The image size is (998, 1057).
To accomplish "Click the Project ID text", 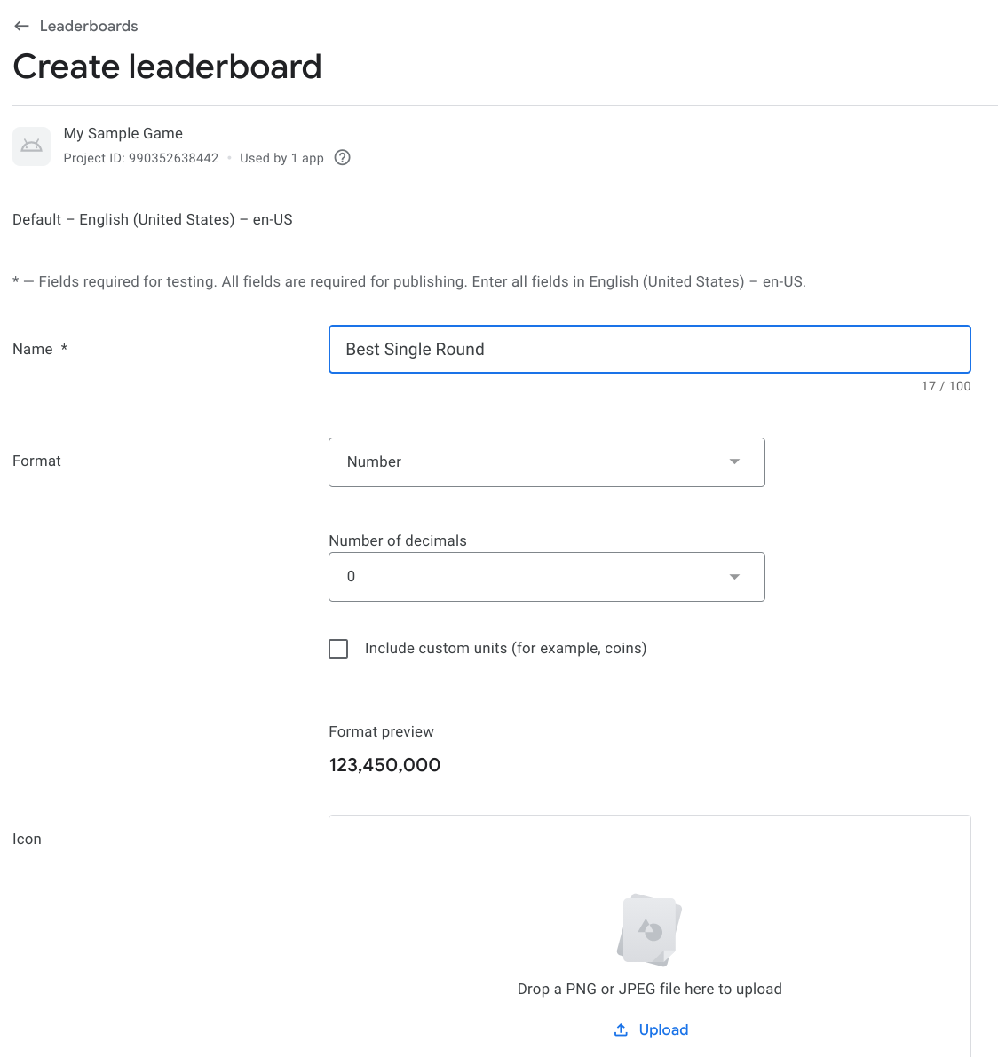I will click(x=141, y=158).
